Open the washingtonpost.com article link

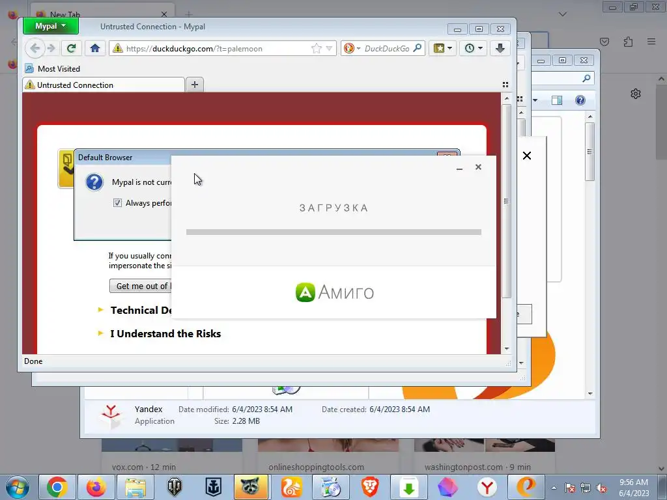point(477,467)
